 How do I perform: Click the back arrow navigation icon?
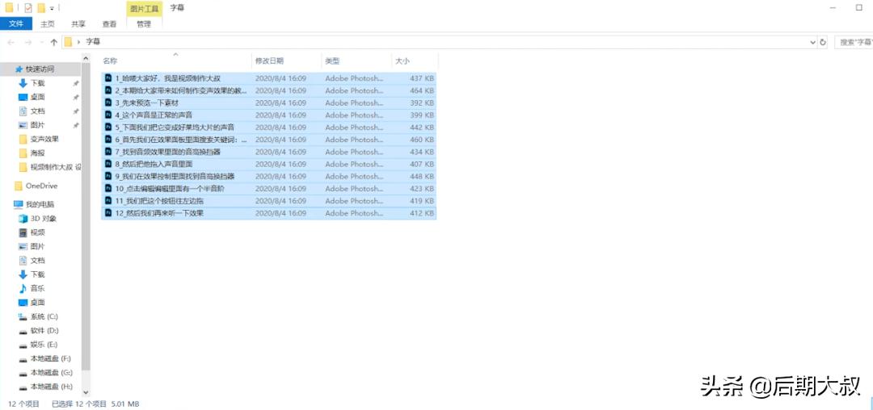coord(12,42)
